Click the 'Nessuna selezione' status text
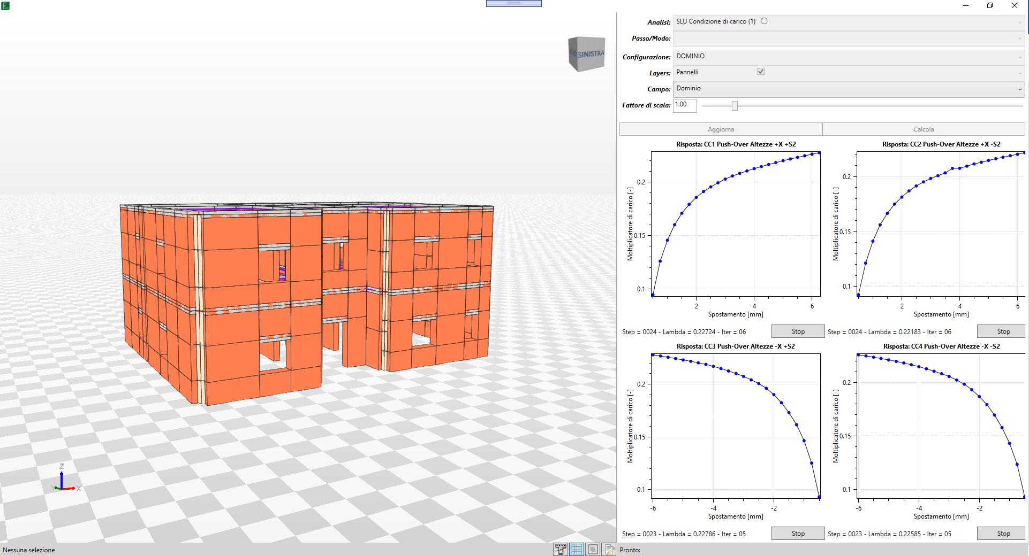 click(28, 550)
